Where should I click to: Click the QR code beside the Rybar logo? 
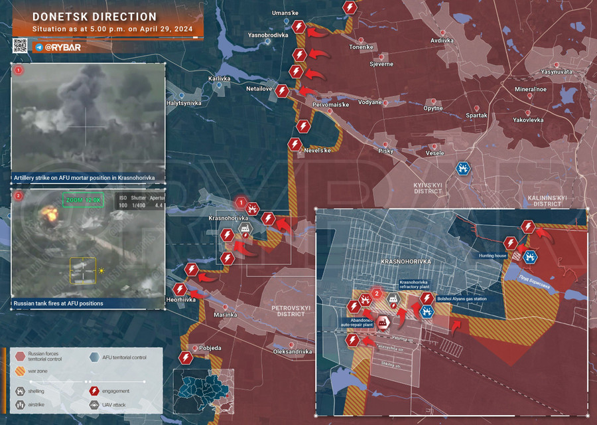pyautogui.click(x=20, y=46)
